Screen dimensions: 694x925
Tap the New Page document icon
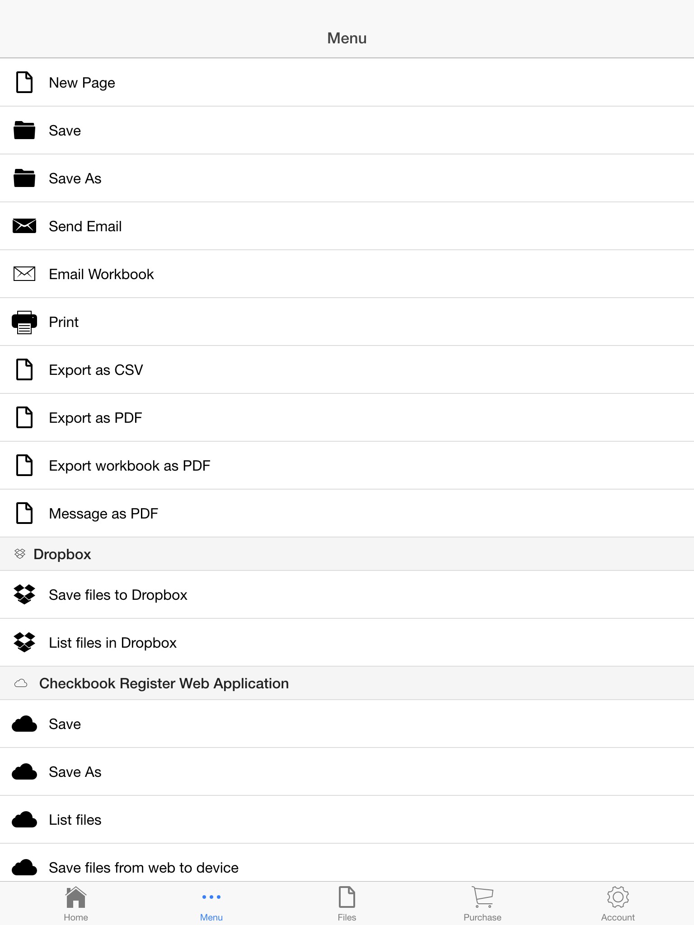pyautogui.click(x=24, y=82)
